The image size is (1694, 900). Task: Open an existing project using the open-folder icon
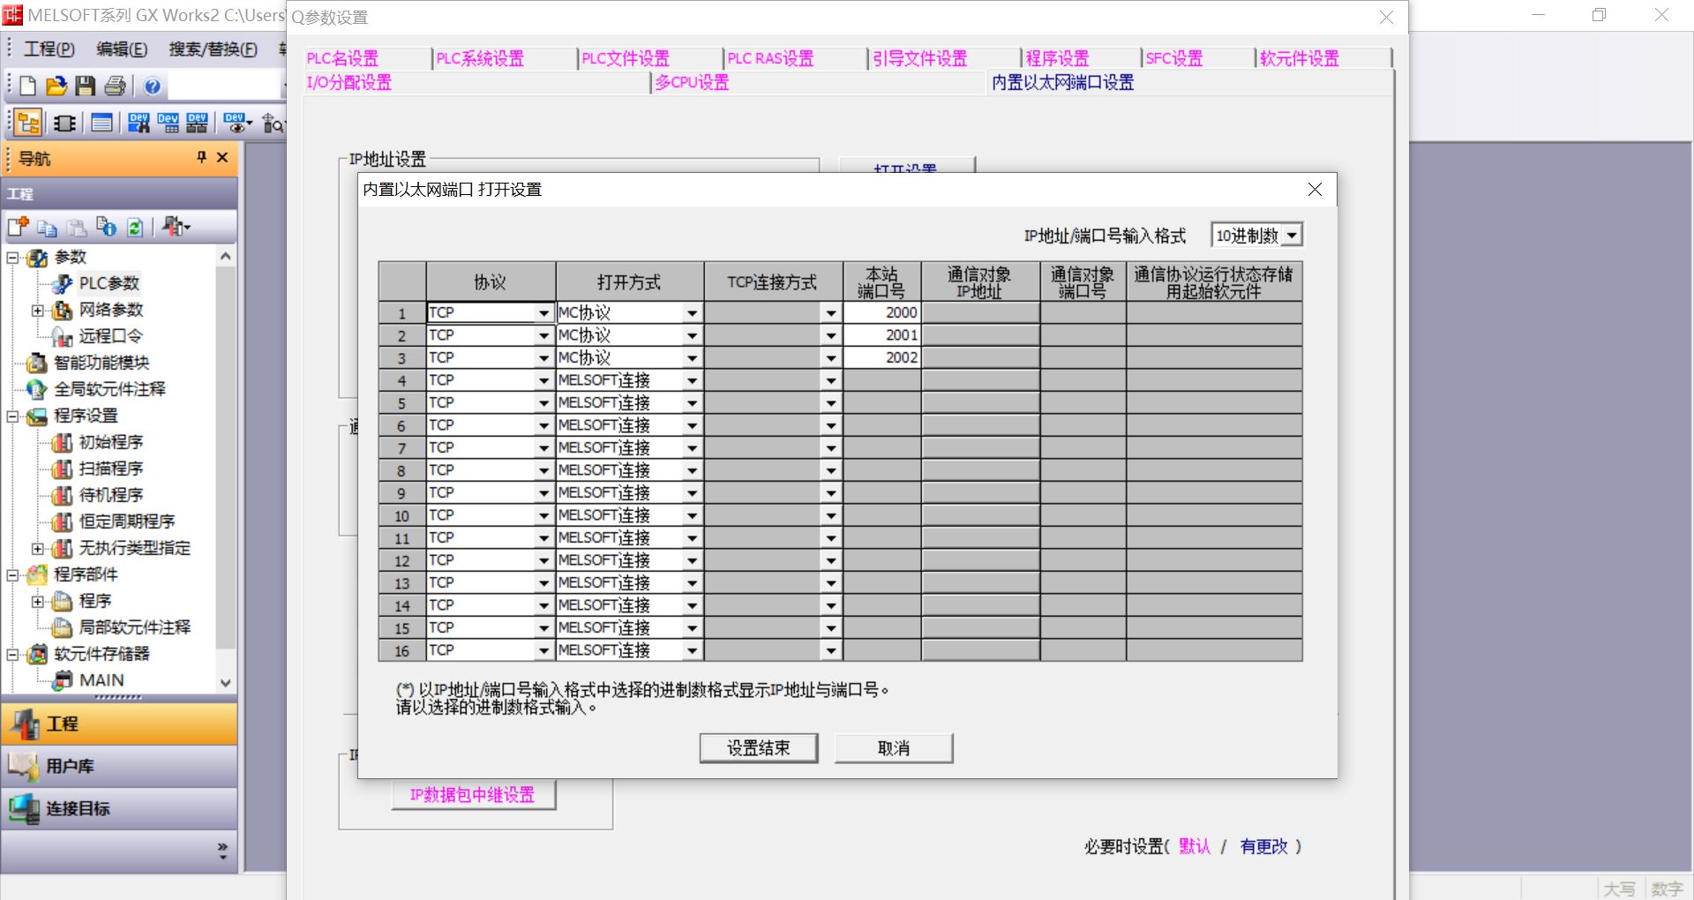(55, 86)
